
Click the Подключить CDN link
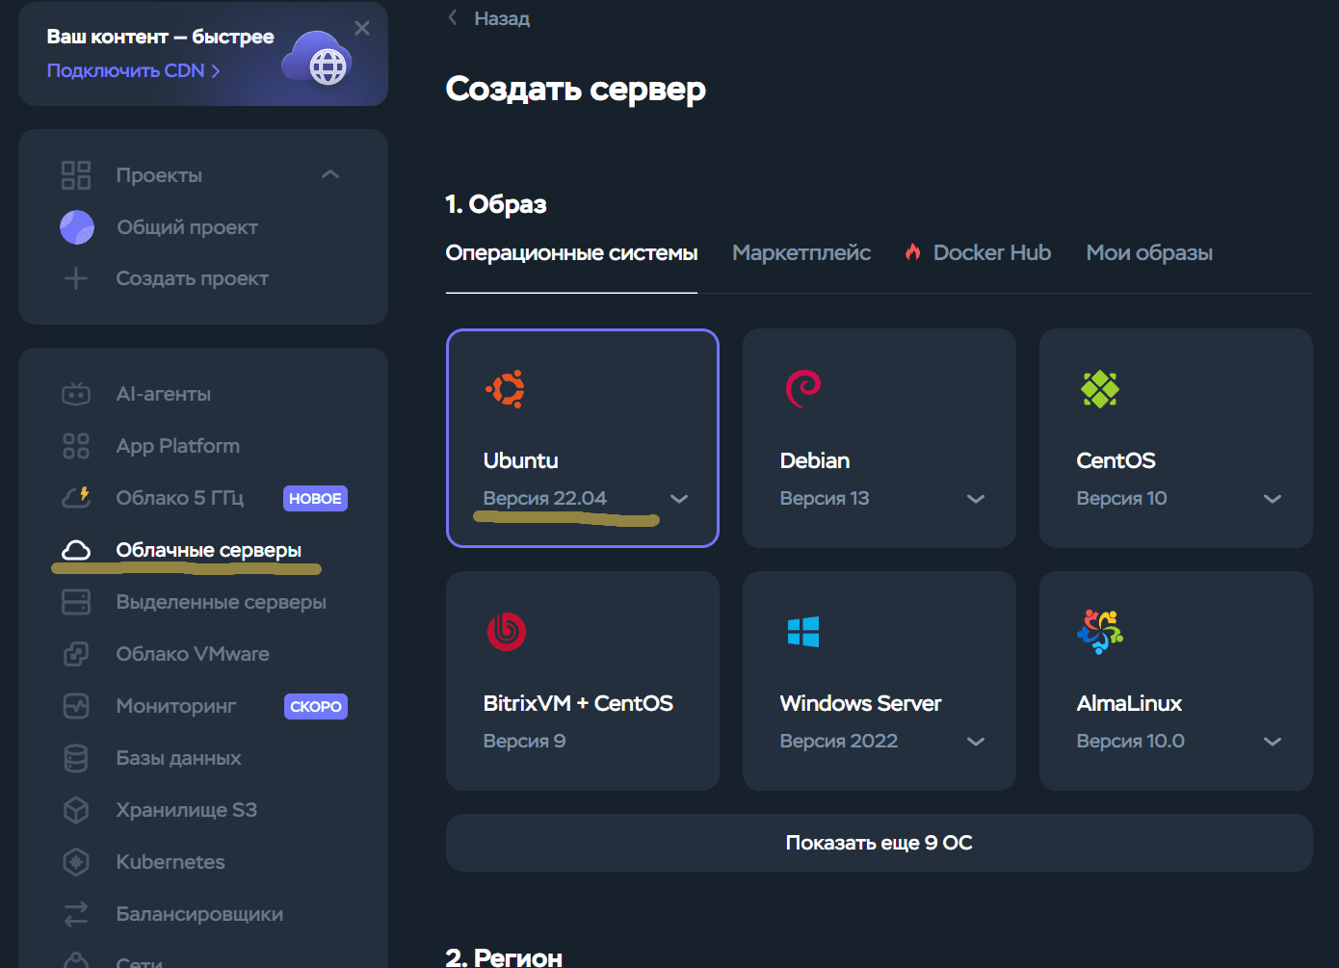pyautogui.click(x=133, y=70)
